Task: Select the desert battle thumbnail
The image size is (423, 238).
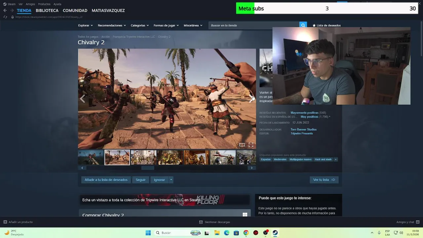Action: [117, 157]
